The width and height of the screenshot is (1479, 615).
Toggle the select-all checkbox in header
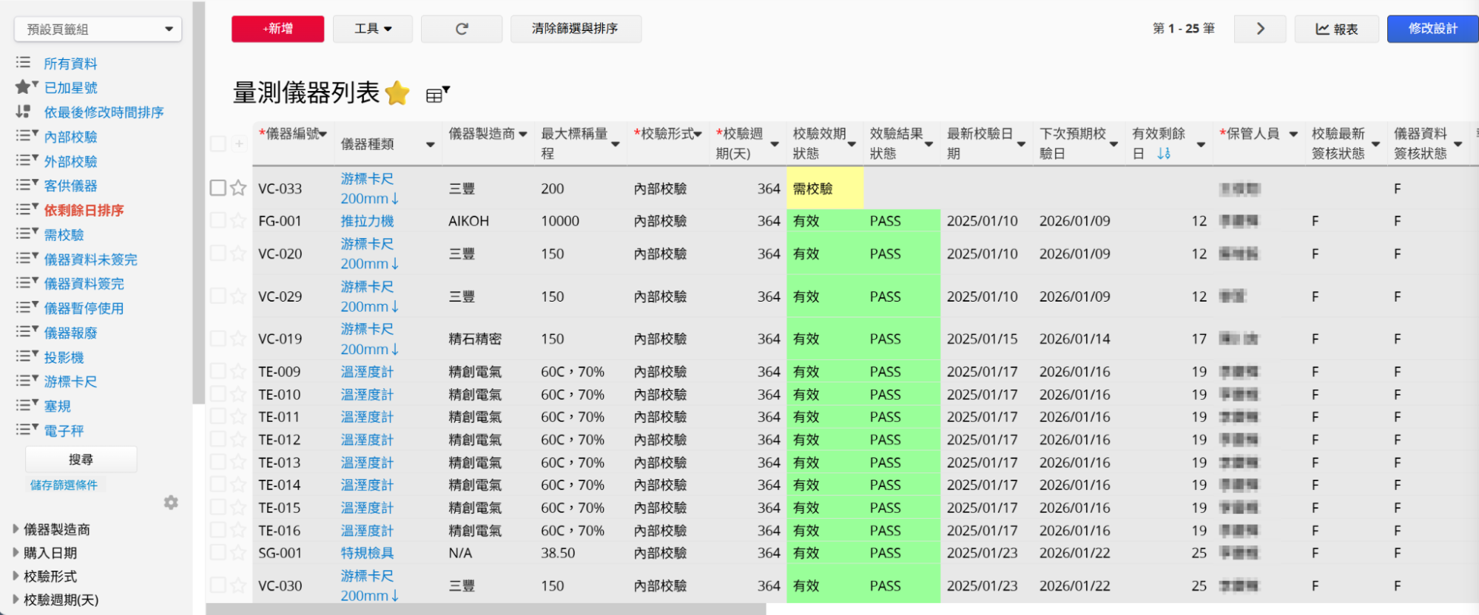coord(218,143)
